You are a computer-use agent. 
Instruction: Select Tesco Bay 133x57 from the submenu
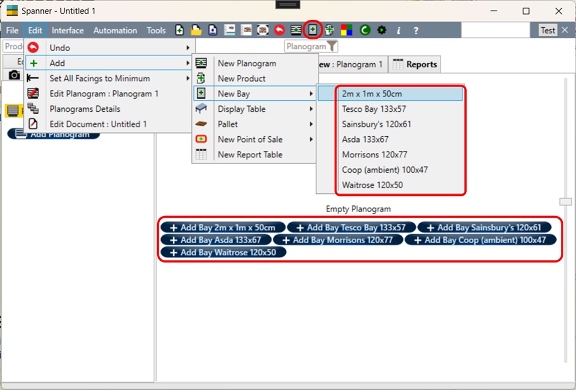(373, 109)
